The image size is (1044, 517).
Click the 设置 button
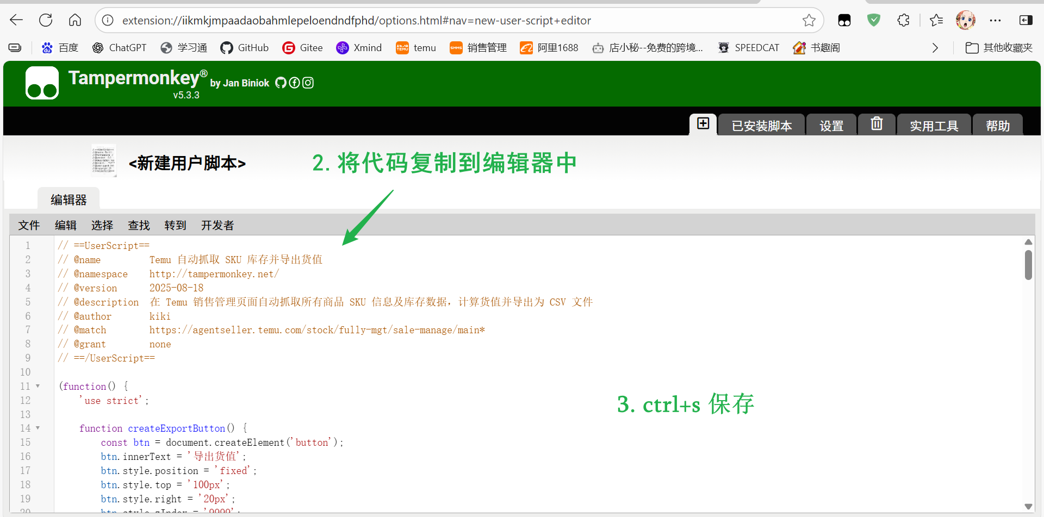coord(831,126)
